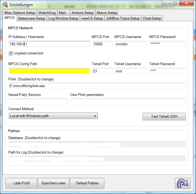Click the Own Plink parameters field

[128, 102]
